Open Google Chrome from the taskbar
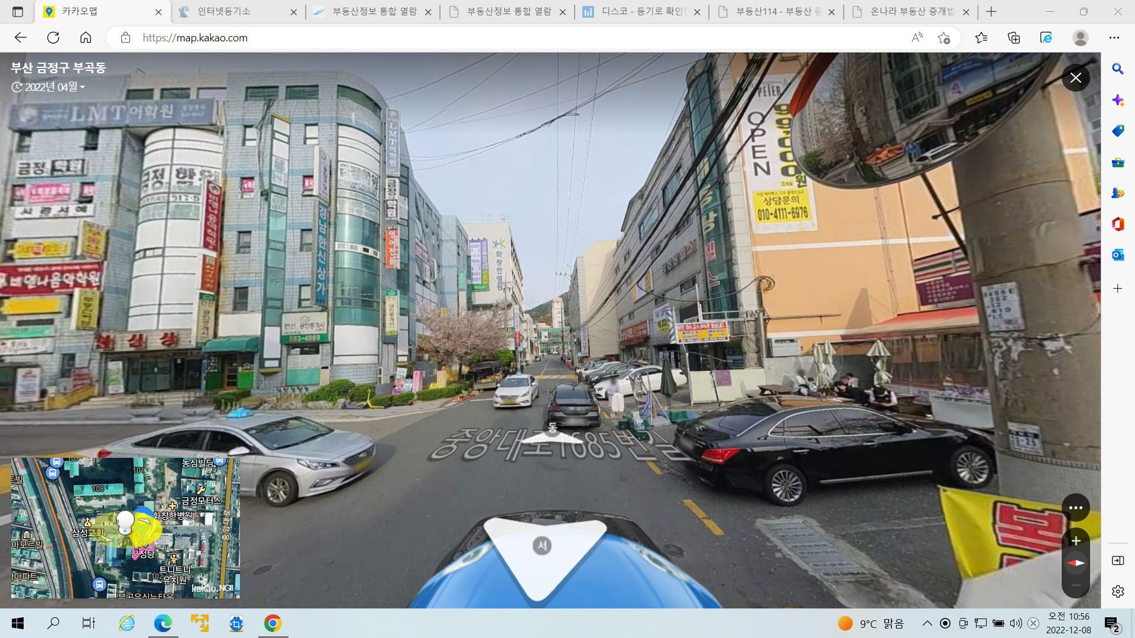 273,623
